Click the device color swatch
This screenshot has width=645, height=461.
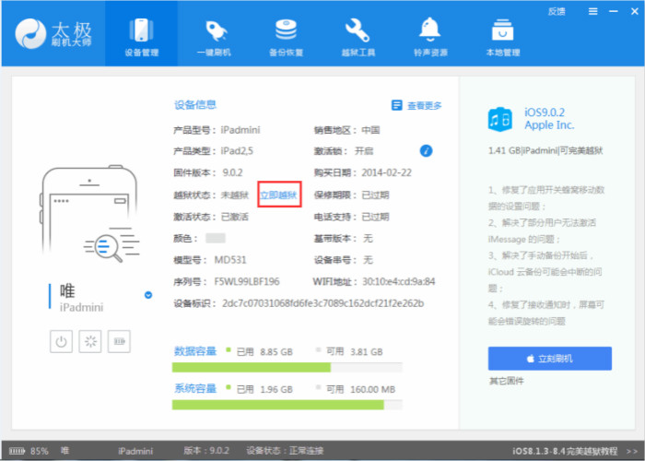pos(216,238)
